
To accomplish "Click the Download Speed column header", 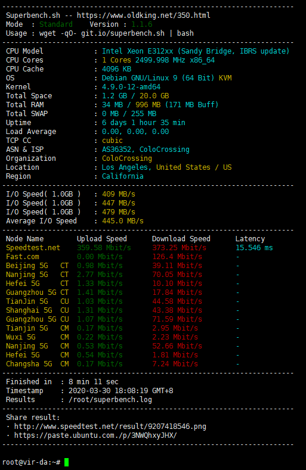I will pyautogui.click(x=181, y=239).
